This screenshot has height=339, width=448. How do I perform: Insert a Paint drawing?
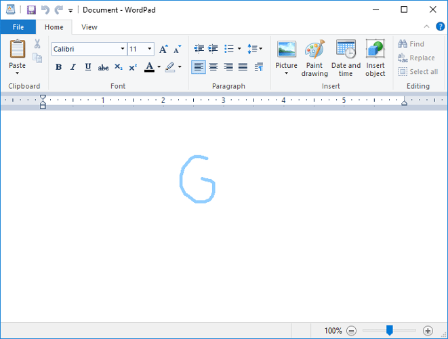[x=314, y=58]
